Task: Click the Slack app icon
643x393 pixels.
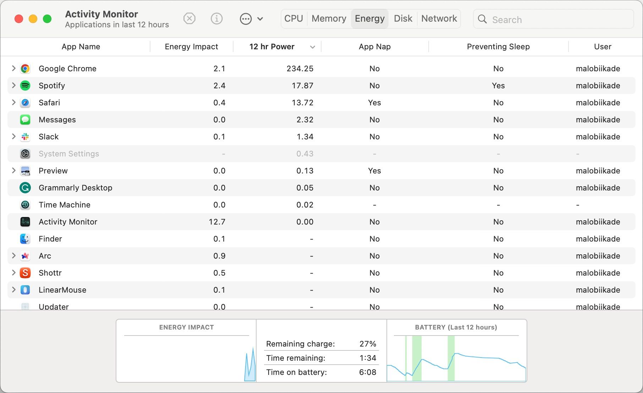Action: click(x=25, y=137)
